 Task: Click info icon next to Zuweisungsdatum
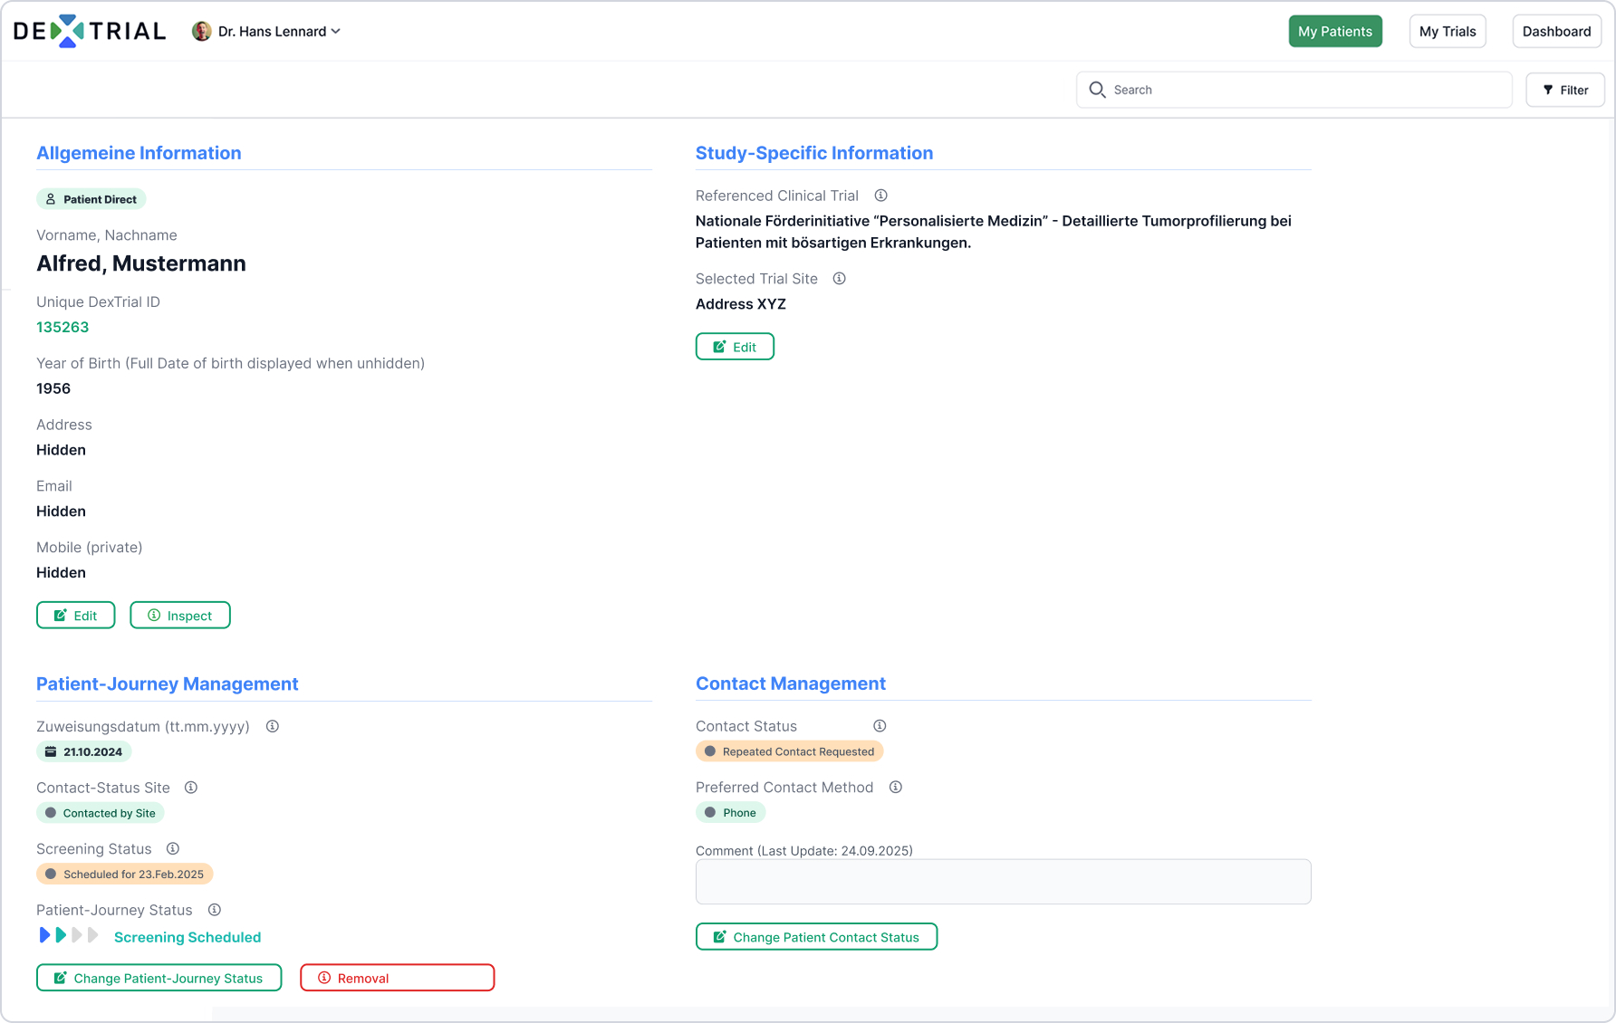[273, 726]
